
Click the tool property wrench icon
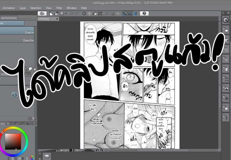pyautogui.click(x=35, y=118)
